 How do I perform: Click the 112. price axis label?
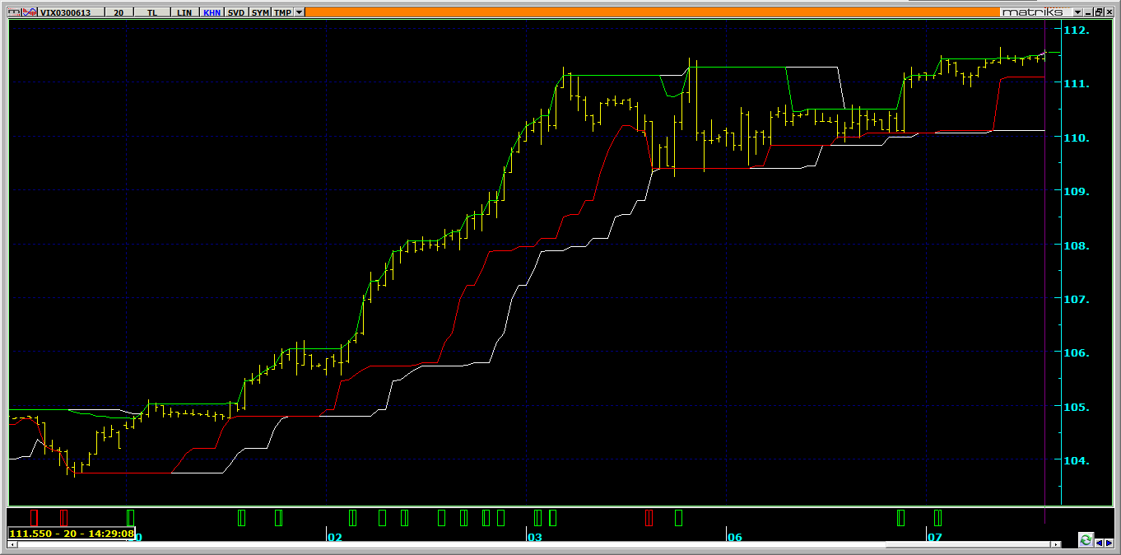(x=1076, y=30)
